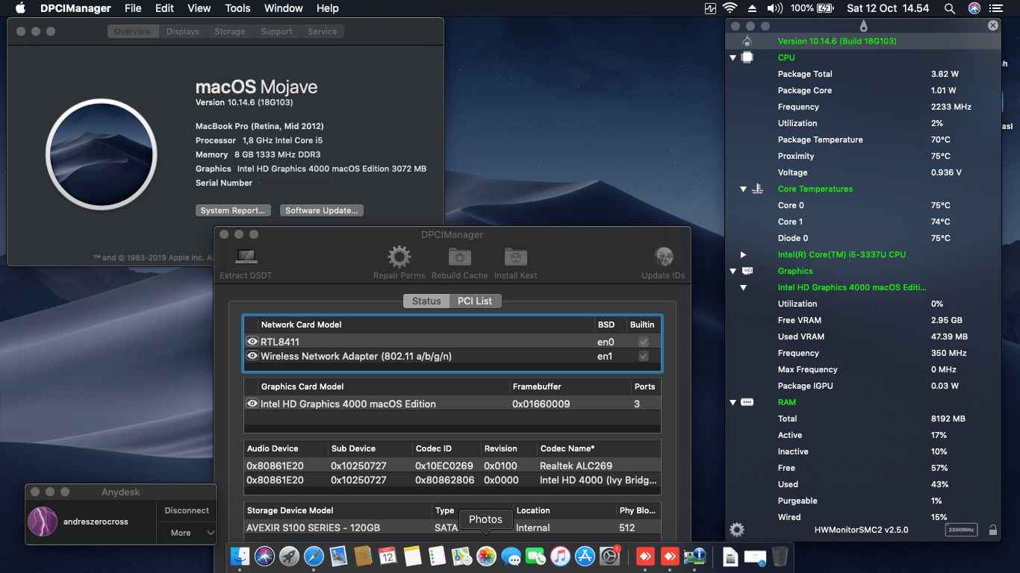
Task: Open the Install Kext tool
Action: [515, 259]
